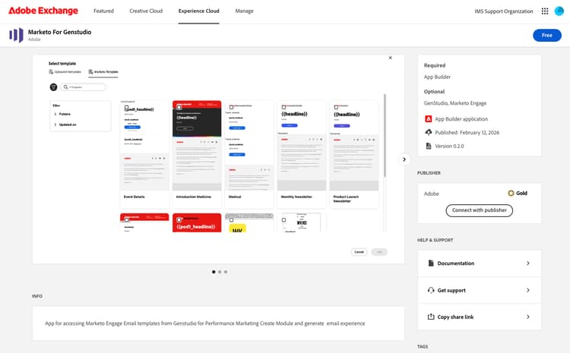Click the Gold partner badge icon
This screenshot has width=570, height=353.
[511, 194]
